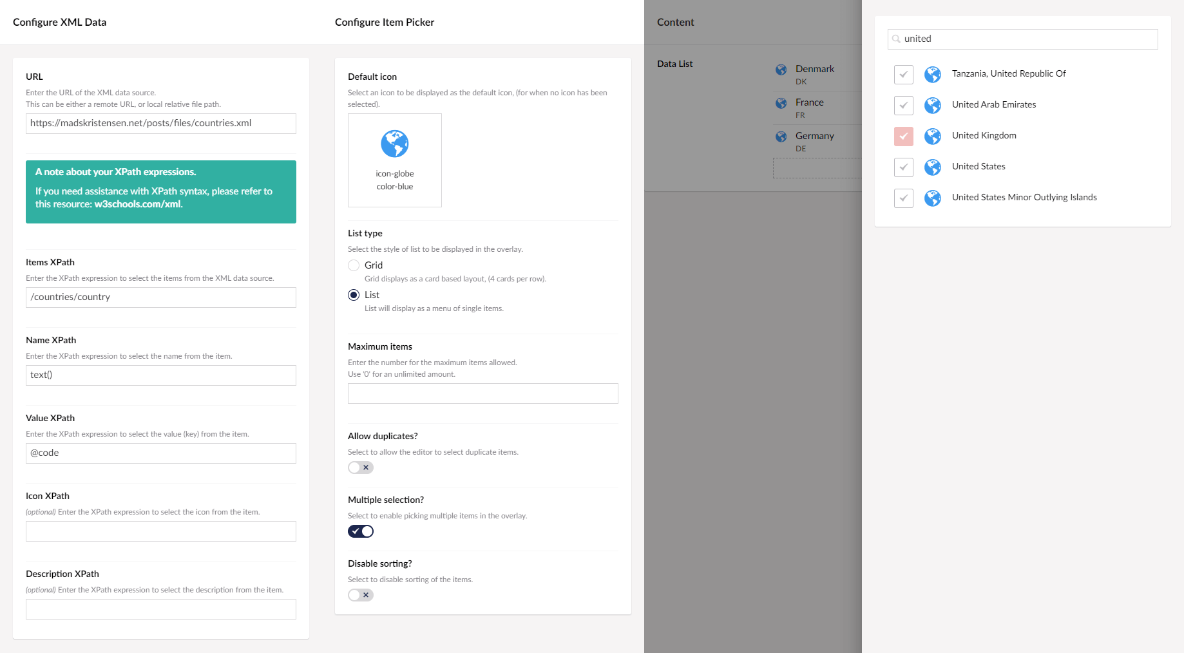Uncheck the United Kingdom checkbox
The image size is (1184, 653).
click(904, 137)
